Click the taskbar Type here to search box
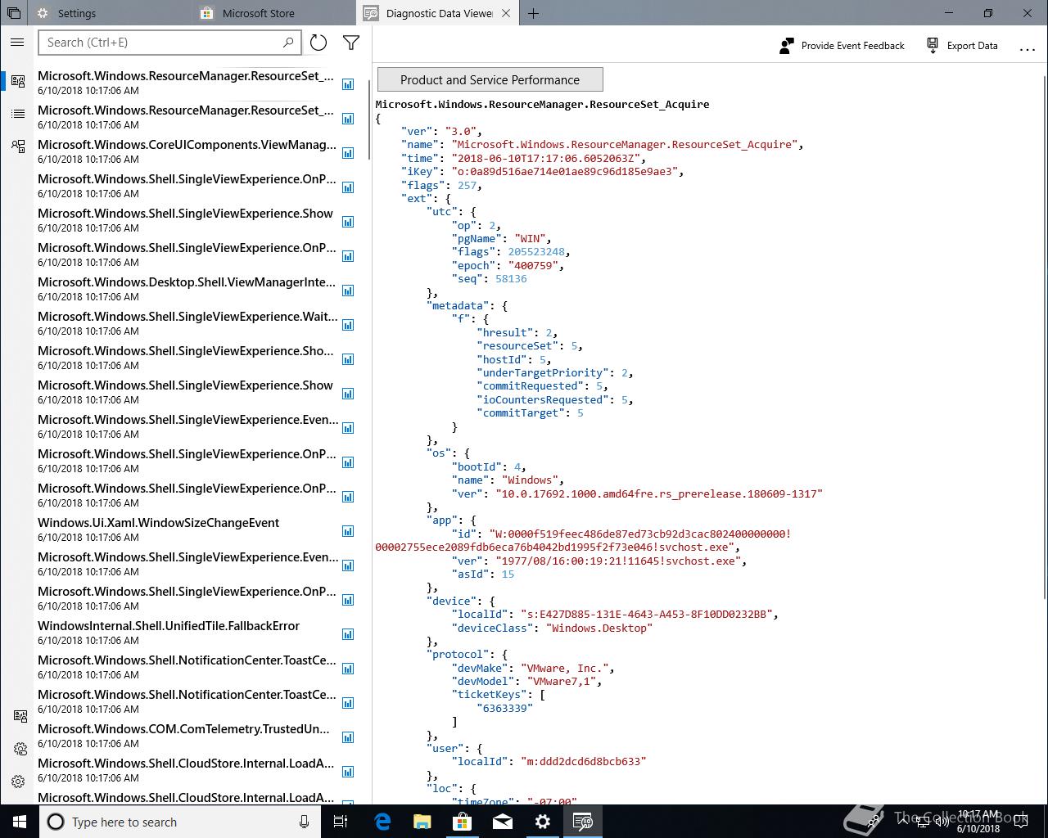Viewport: 1048px width, 838px height. 180,822
